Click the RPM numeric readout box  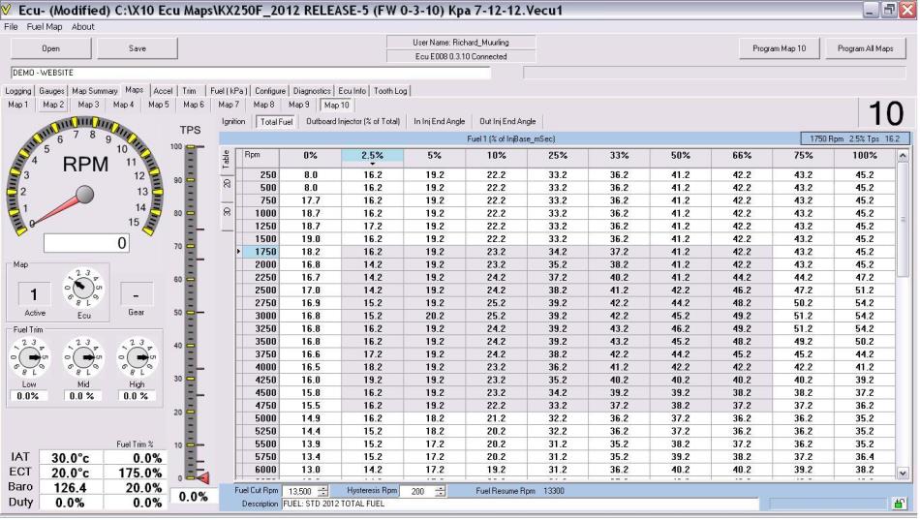(x=86, y=243)
